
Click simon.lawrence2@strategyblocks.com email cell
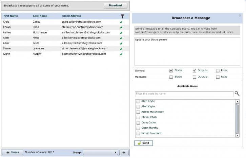click(x=85, y=49)
